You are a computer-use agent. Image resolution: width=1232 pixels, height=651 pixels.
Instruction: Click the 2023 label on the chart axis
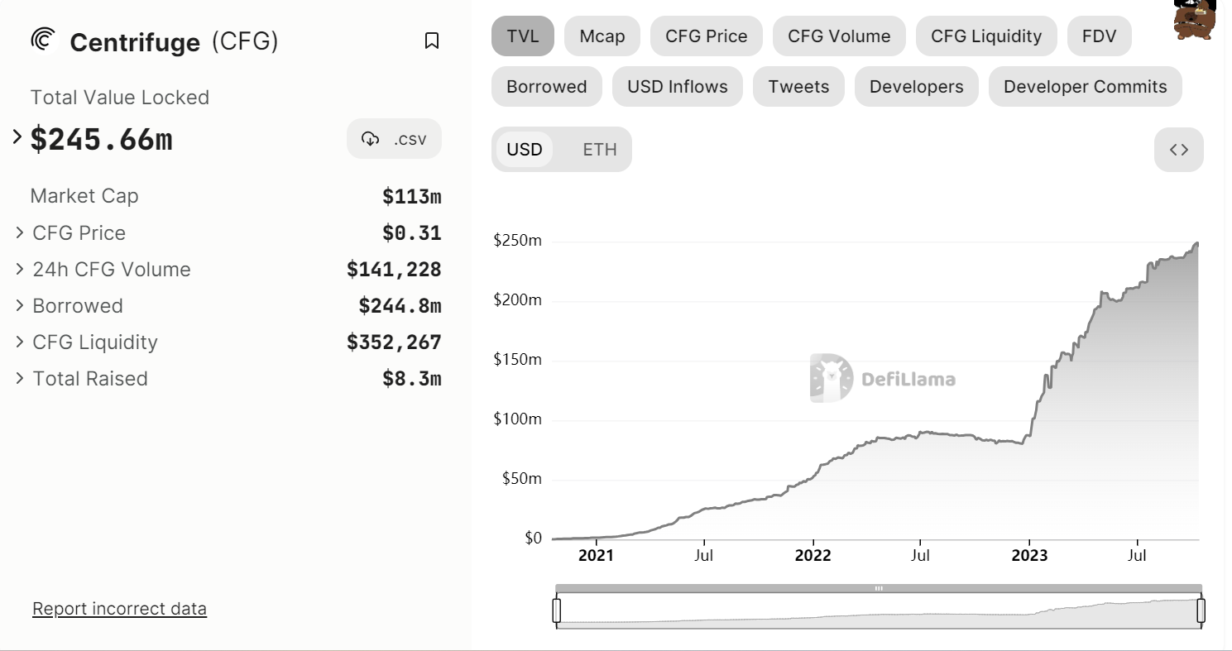pos(1029,555)
